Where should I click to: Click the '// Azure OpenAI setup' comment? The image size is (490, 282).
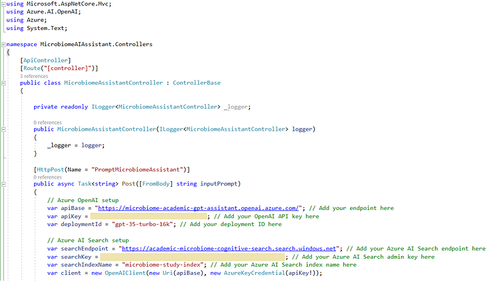[x=83, y=201]
